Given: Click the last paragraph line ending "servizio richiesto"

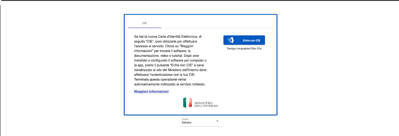Looking at the screenshot, I should pos(170,84).
